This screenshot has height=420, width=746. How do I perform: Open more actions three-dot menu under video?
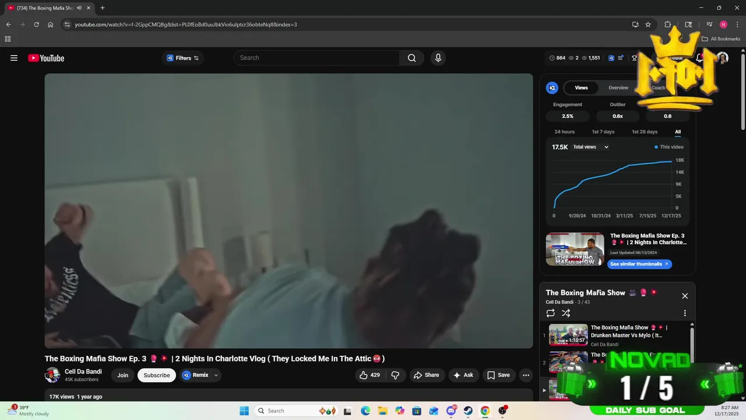coord(526,375)
